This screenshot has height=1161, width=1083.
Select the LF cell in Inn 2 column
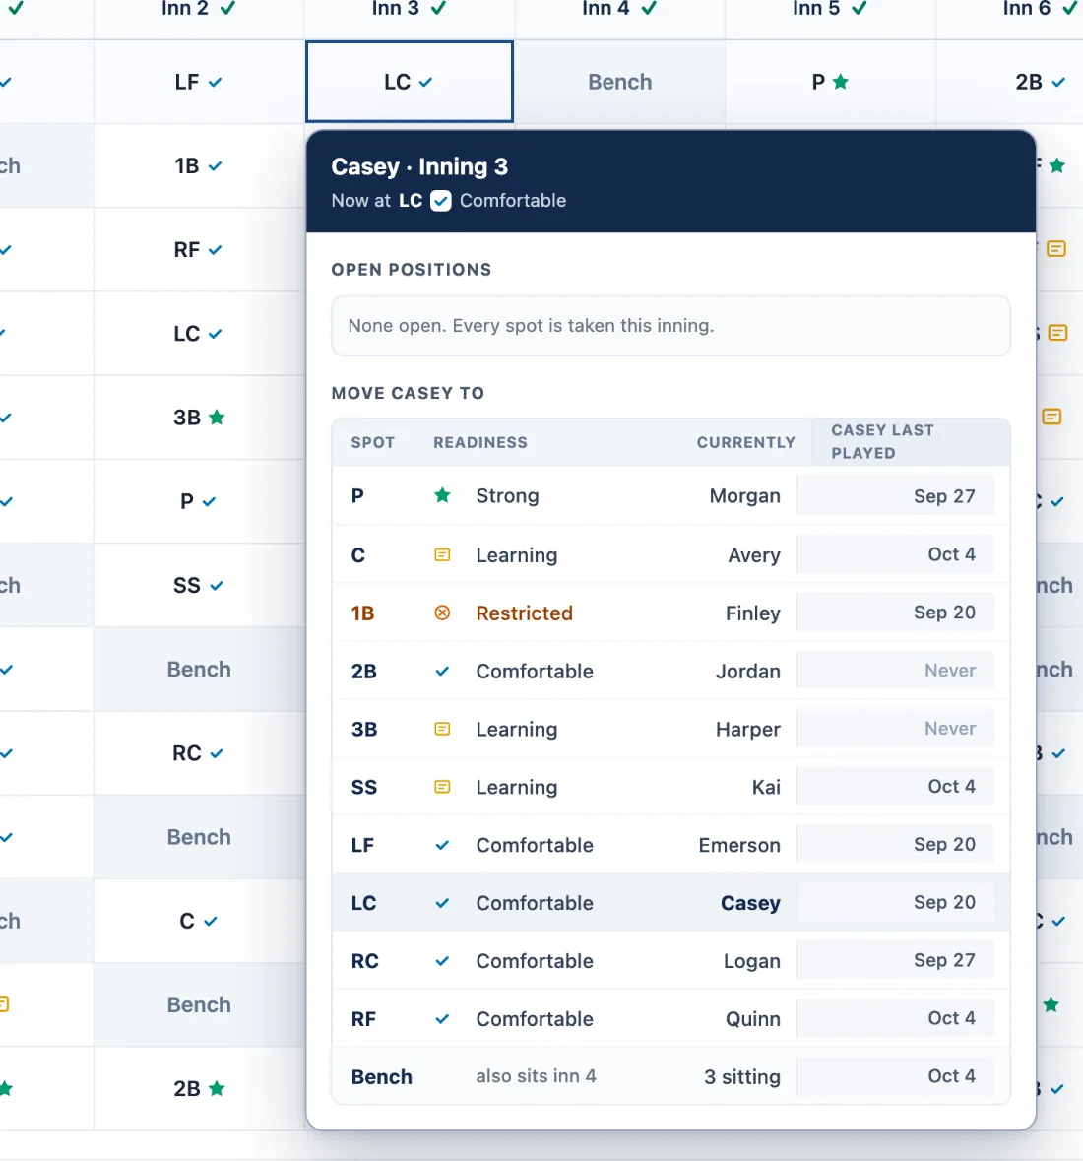tap(199, 82)
